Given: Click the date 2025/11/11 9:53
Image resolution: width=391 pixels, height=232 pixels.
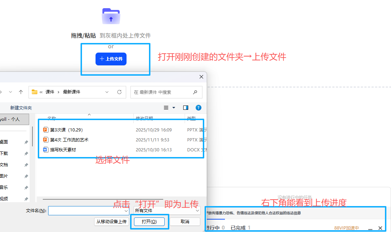Looking at the screenshot, I should click(x=152, y=140).
